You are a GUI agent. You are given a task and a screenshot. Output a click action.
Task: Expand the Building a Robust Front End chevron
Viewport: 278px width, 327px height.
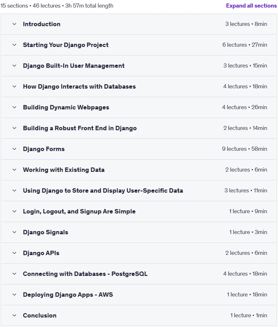point(15,128)
